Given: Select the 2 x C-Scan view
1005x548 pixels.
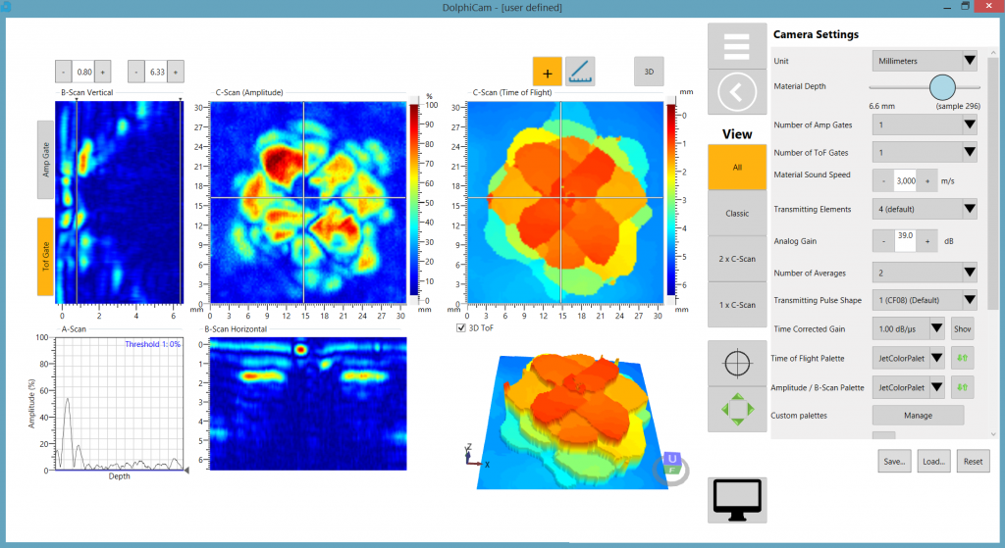Looking at the screenshot, I should click(737, 259).
